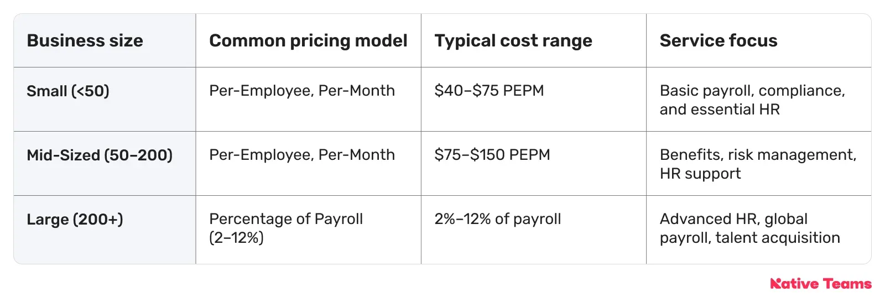Viewport: 885px width, 302px height.
Task: Select Advanced HR, global payroll cell
Action: point(750,228)
